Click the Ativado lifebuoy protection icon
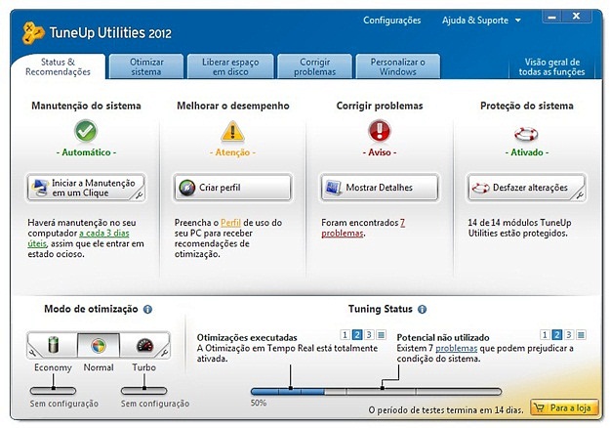This screenshot has width=610, height=428. (528, 131)
